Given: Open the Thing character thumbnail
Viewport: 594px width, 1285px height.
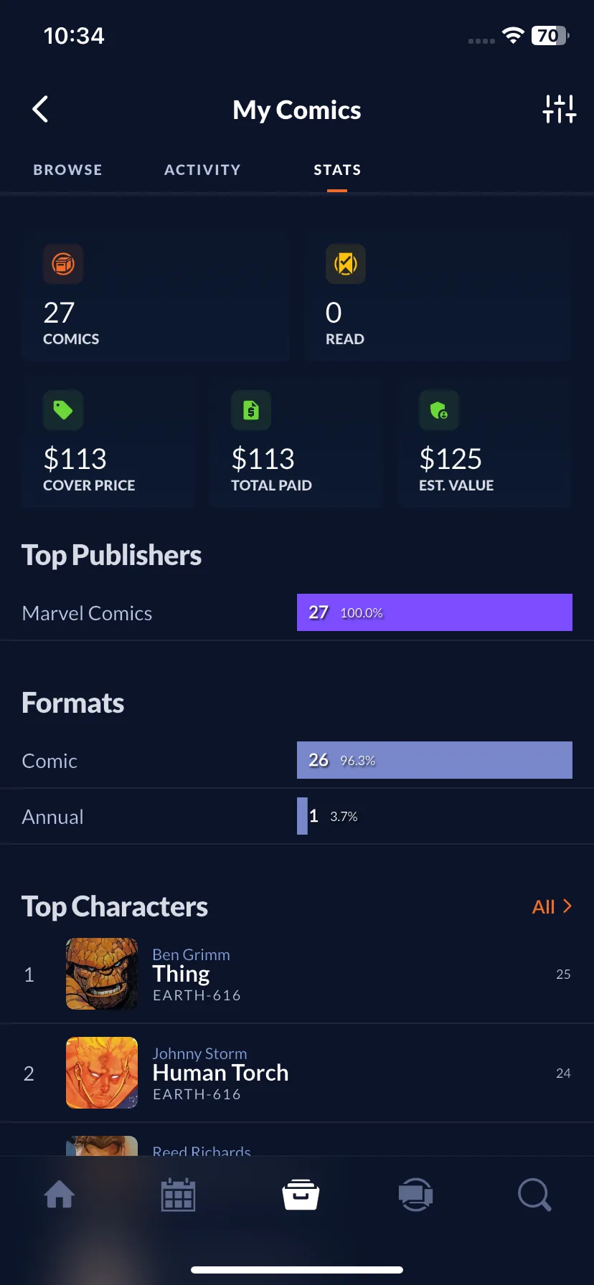Looking at the screenshot, I should pyautogui.click(x=102, y=974).
